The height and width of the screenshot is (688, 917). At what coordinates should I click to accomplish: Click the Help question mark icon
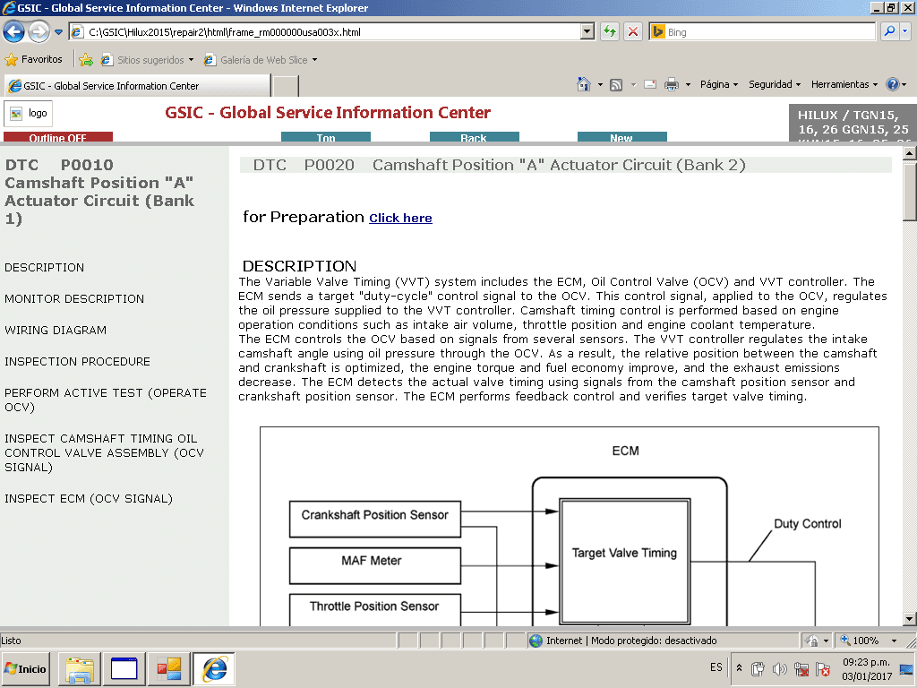click(x=893, y=85)
